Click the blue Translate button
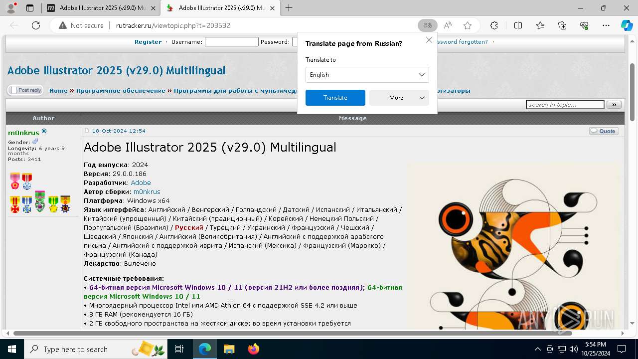This screenshot has height=359, width=638. pyautogui.click(x=335, y=98)
